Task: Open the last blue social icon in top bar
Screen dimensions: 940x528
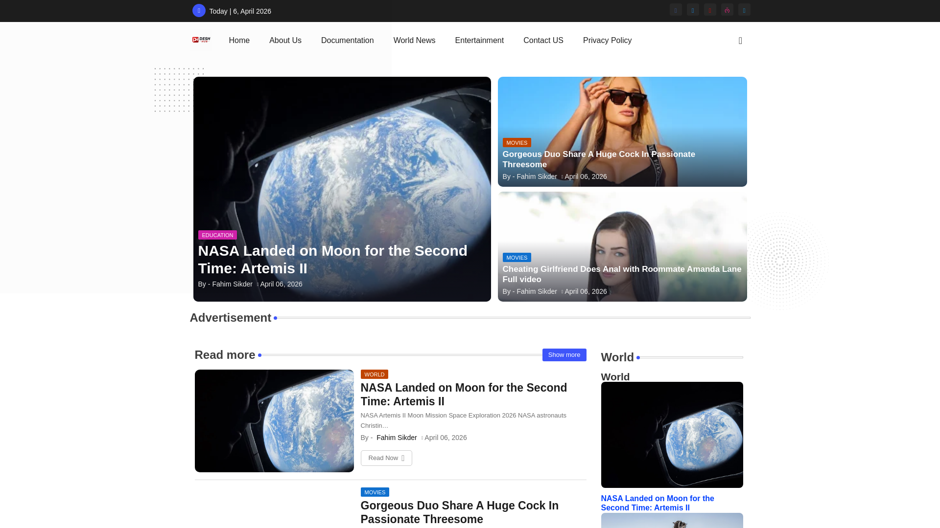Action: pos(744,10)
